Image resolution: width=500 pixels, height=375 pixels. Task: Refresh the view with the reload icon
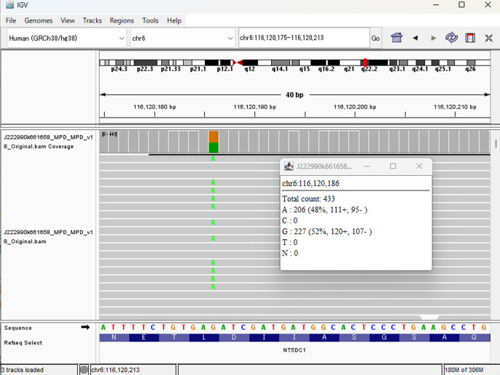point(451,38)
